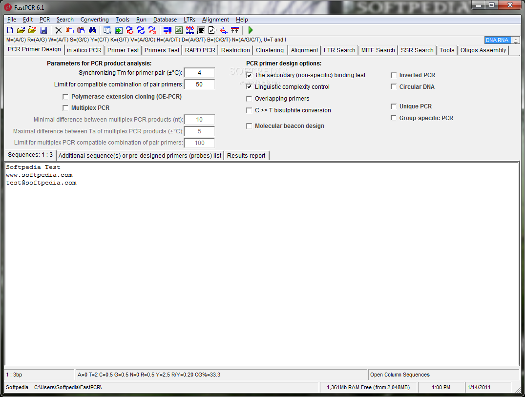Open the LTRs menu
The height and width of the screenshot is (397, 525).
click(189, 20)
